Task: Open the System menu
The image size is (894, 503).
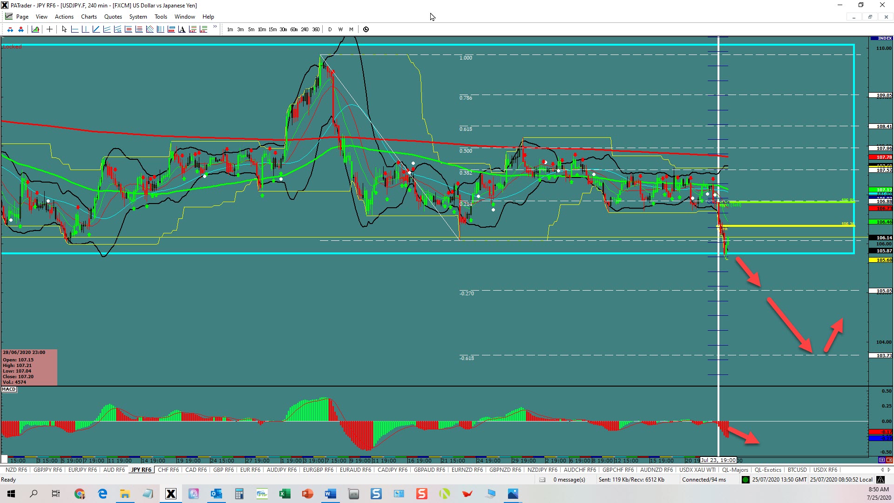Action: pos(138,17)
